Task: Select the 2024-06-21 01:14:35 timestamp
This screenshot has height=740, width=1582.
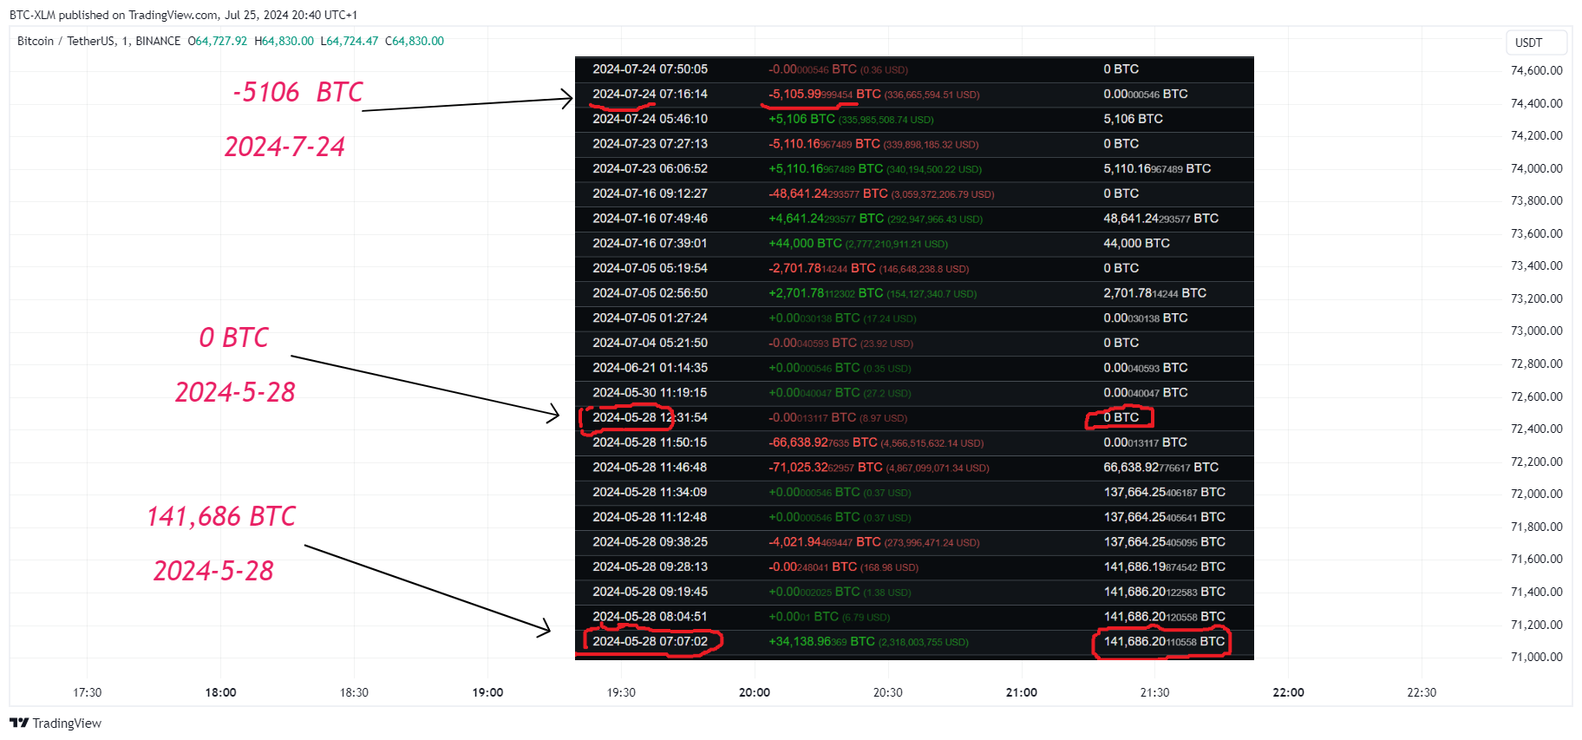Action: click(x=650, y=368)
